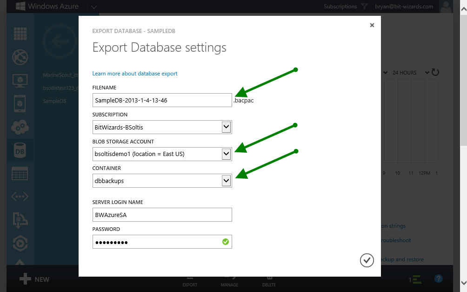Click Subscriptions in the top header
The width and height of the screenshot is (467, 292).
[340, 7]
